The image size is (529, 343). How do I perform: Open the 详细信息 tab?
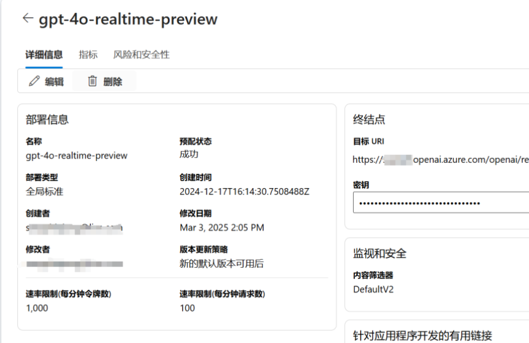click(44, 55)
